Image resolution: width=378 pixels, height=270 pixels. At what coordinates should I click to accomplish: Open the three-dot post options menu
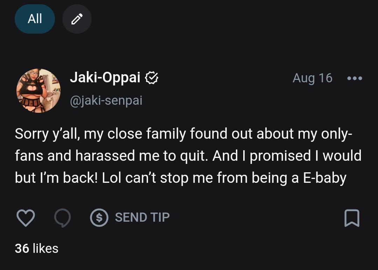355,78
